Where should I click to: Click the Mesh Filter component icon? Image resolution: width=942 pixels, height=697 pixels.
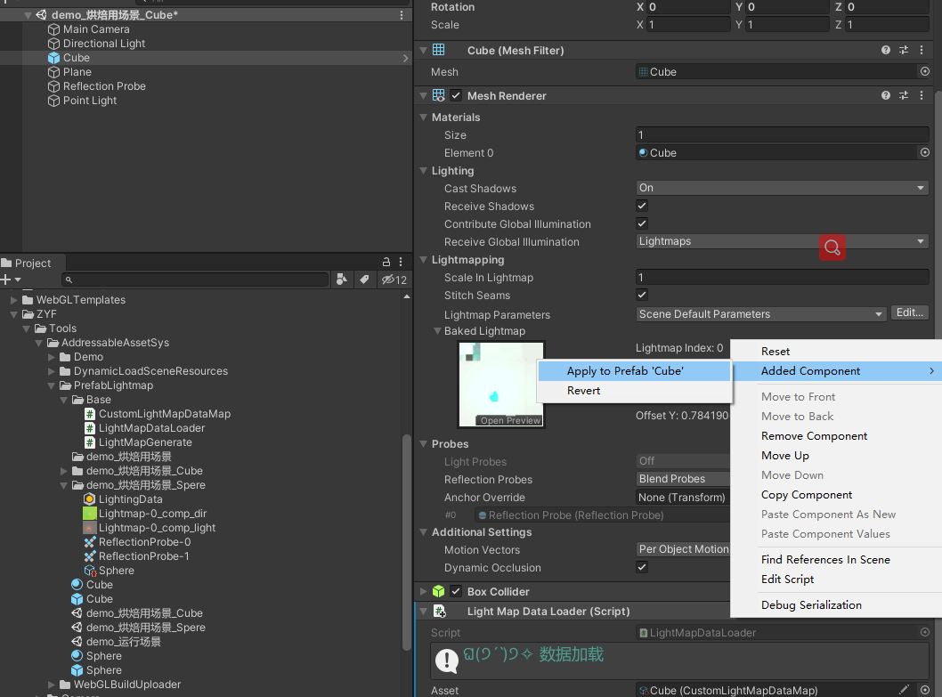click(439, 50)
